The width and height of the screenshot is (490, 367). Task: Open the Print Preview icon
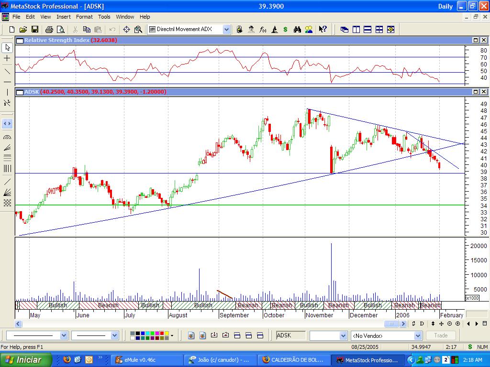(x=61, y=29)
